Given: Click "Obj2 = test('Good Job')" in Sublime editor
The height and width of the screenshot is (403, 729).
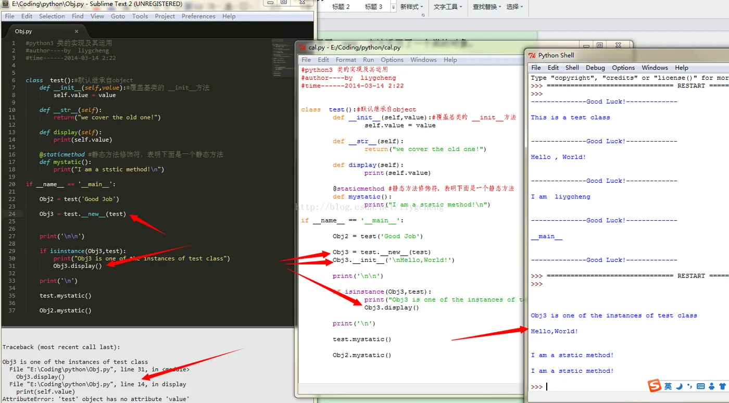Looking at the screenshot, I should (x=79, y=199).
